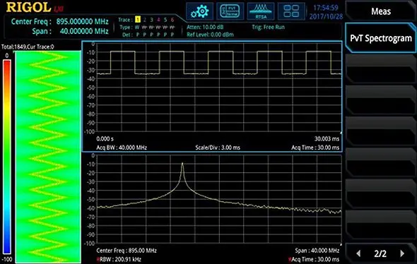This screenshot has height=264, width=417.
Task: Tap the Atten: 10.00 dB readout
Action: [205, 27]
